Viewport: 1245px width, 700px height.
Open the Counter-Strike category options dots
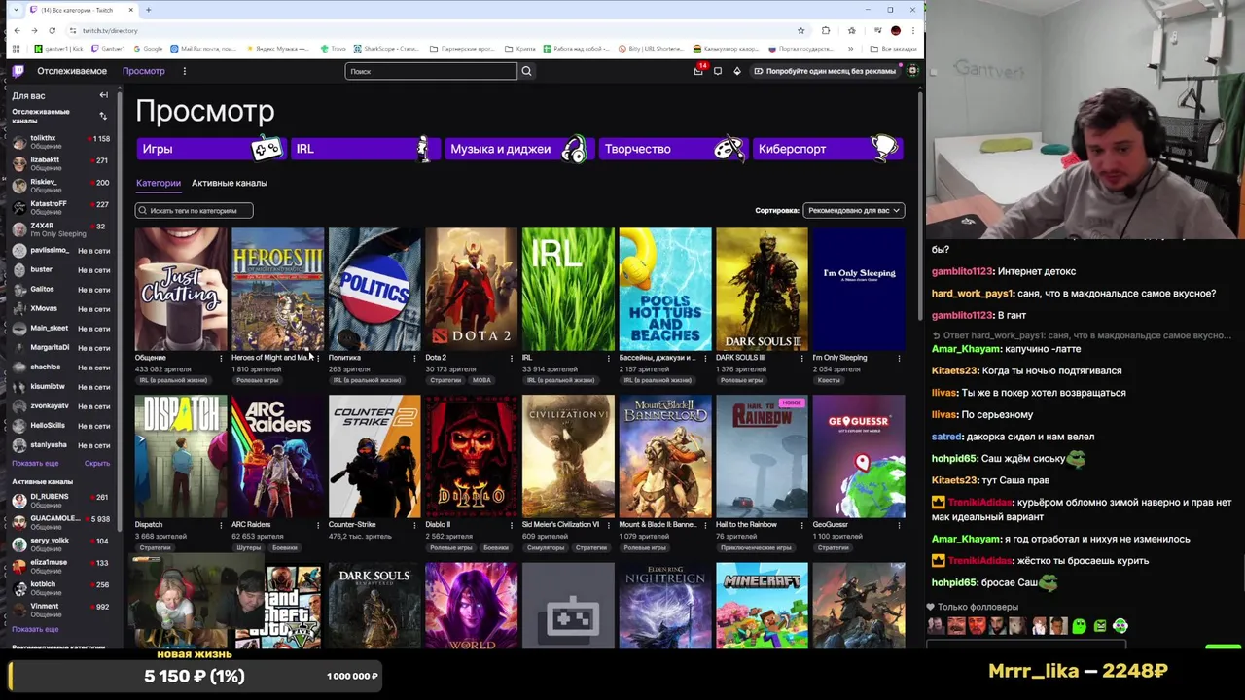414,525
